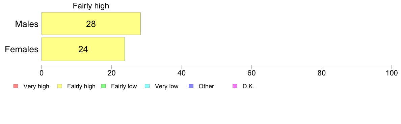Click the red Very high legend swatch

[x=15, y=86]
